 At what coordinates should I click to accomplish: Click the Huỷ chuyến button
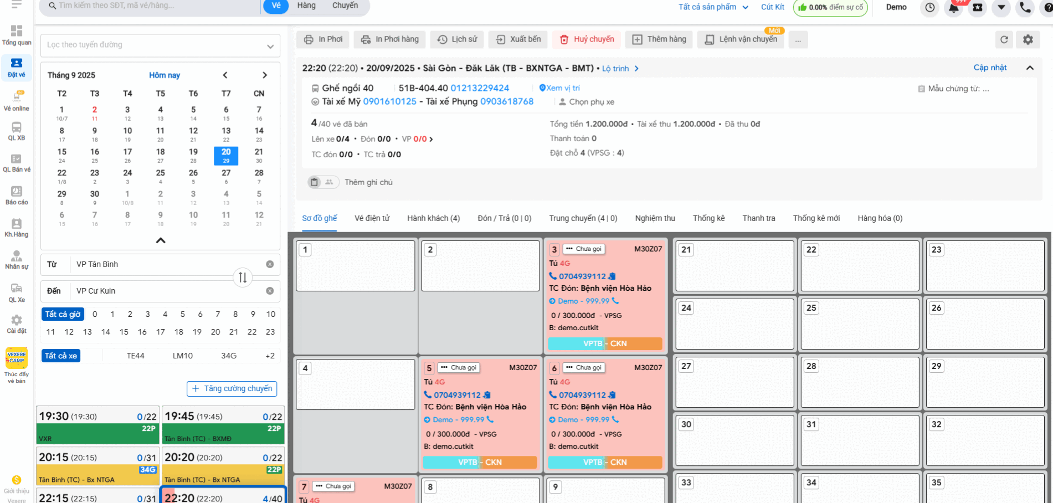(x=587, y=39)
